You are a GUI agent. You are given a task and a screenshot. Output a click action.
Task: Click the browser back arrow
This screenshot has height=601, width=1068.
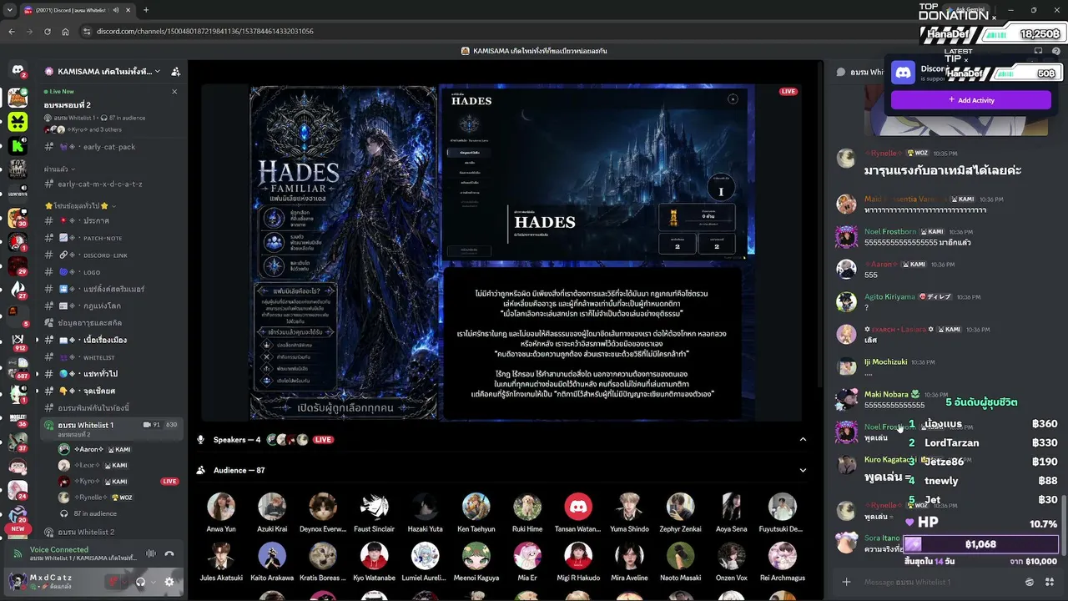point(12,31)
